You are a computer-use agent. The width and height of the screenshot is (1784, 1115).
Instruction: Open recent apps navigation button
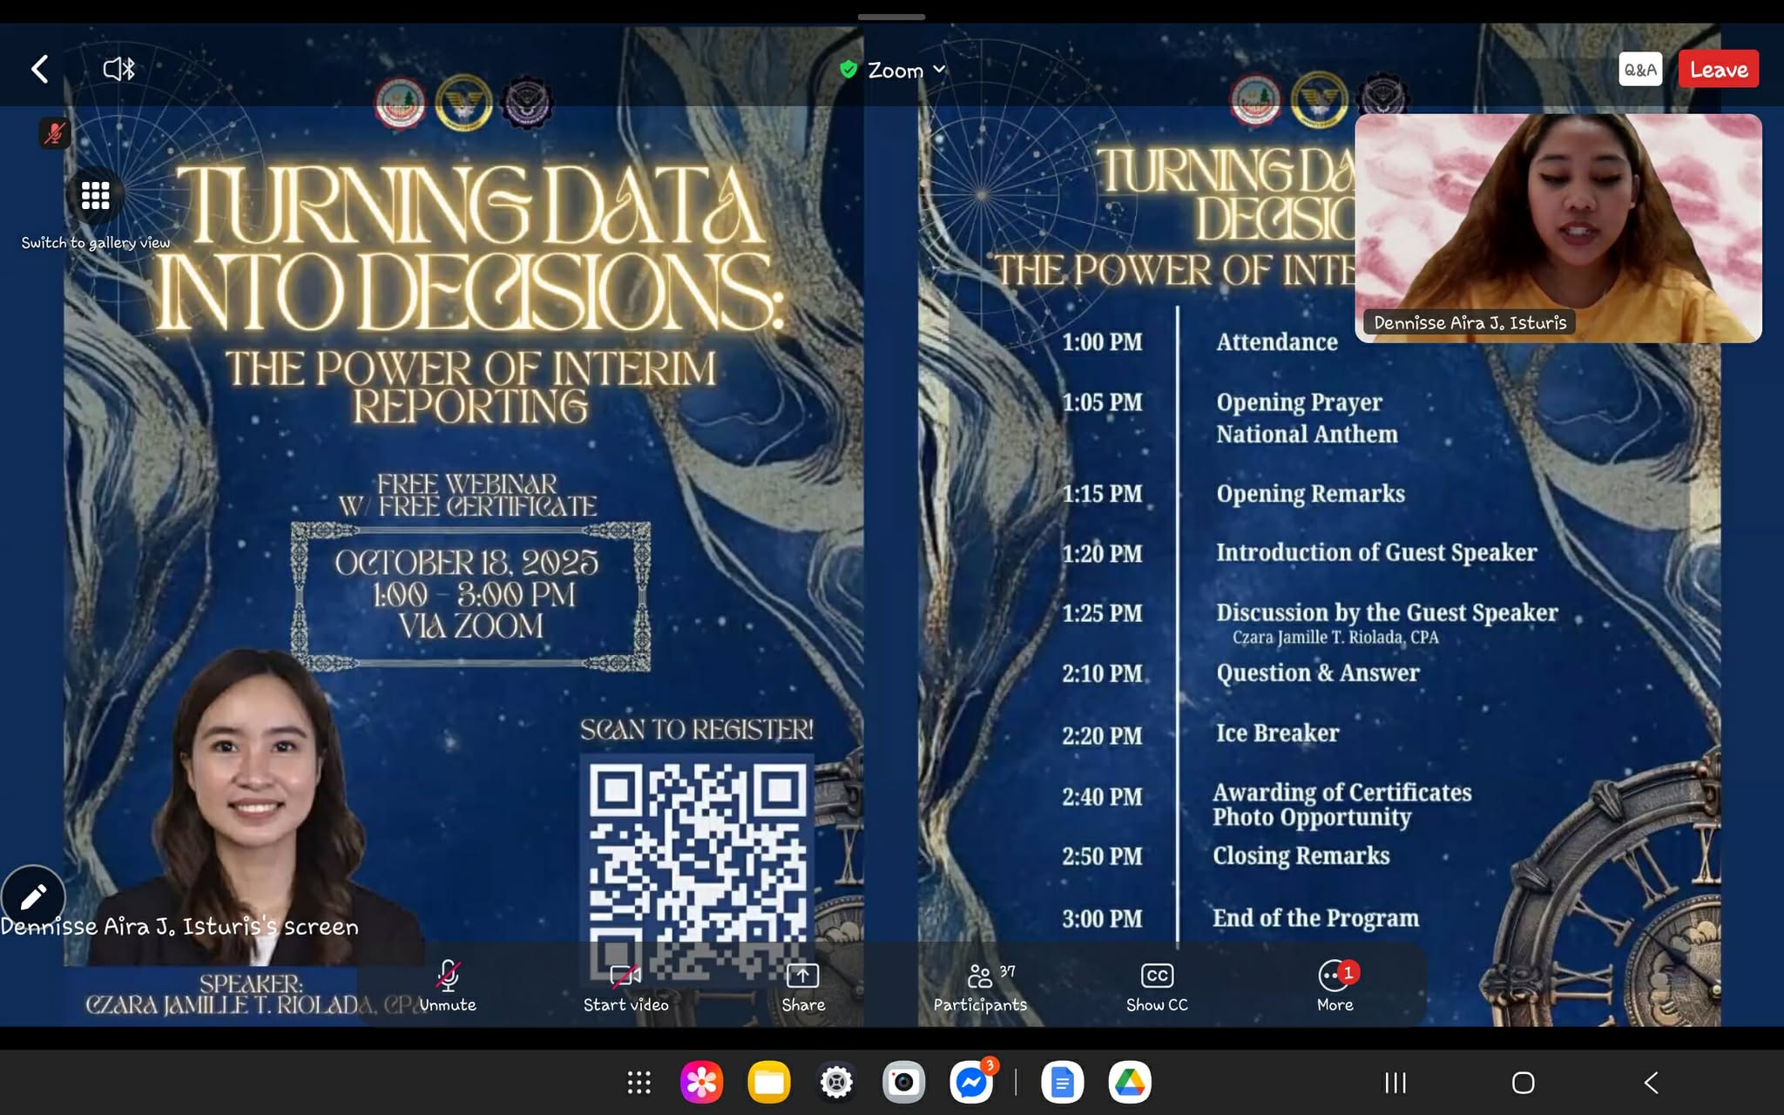(1395, 1083)
